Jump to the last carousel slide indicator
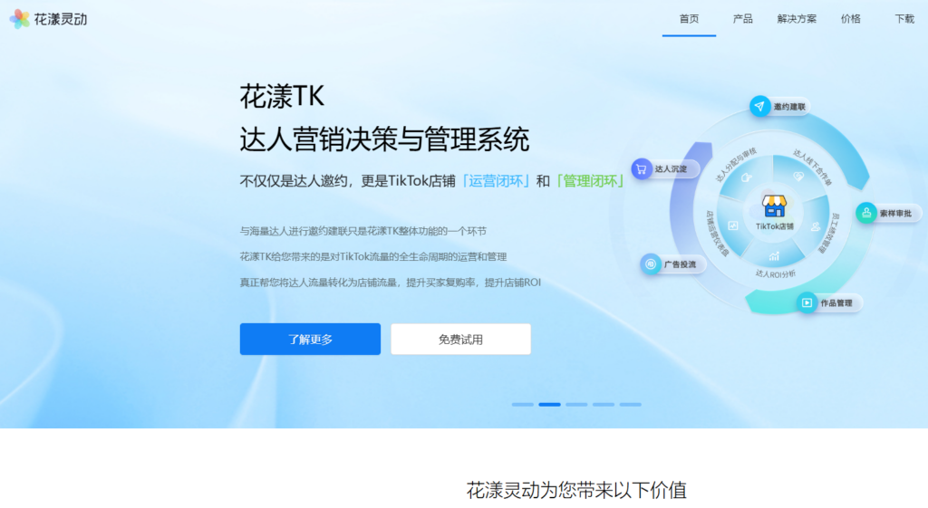 [x=630, y=404]
